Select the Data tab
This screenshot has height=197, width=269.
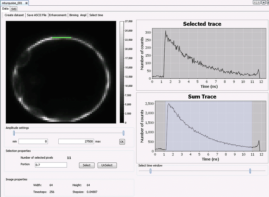click(5, 9)
